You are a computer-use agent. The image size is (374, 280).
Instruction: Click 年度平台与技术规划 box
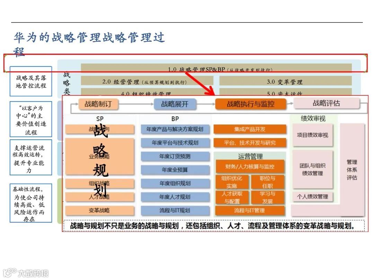point(175,143)
